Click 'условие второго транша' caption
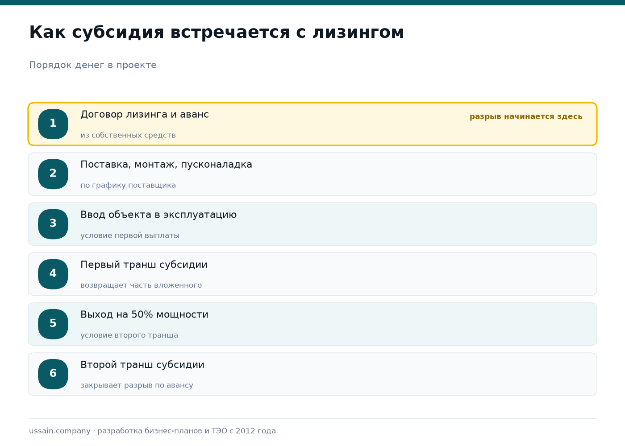The width and height of the screenshot is (625, 446). pyautogui.click(x=129, y=335)
